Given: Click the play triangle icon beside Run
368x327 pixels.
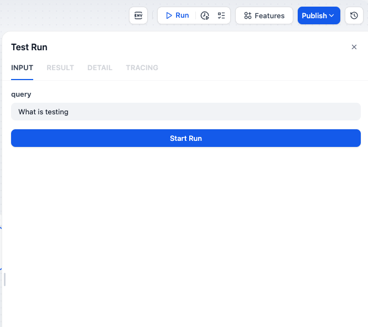Looking at the screenshot, I should (x=169, y=15).
